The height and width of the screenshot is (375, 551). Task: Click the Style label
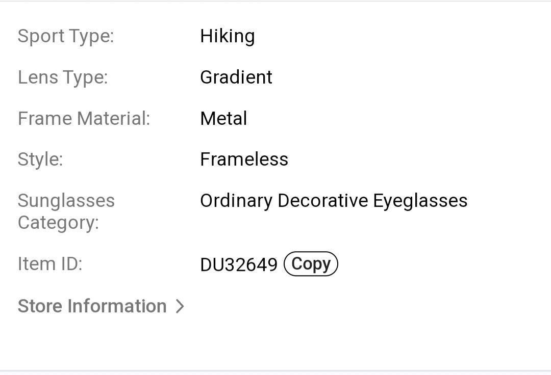point(40,159)
